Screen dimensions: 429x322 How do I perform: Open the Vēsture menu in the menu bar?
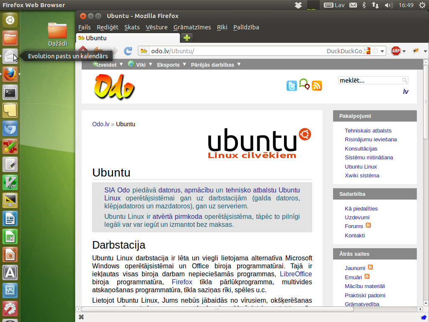point(156,27)
